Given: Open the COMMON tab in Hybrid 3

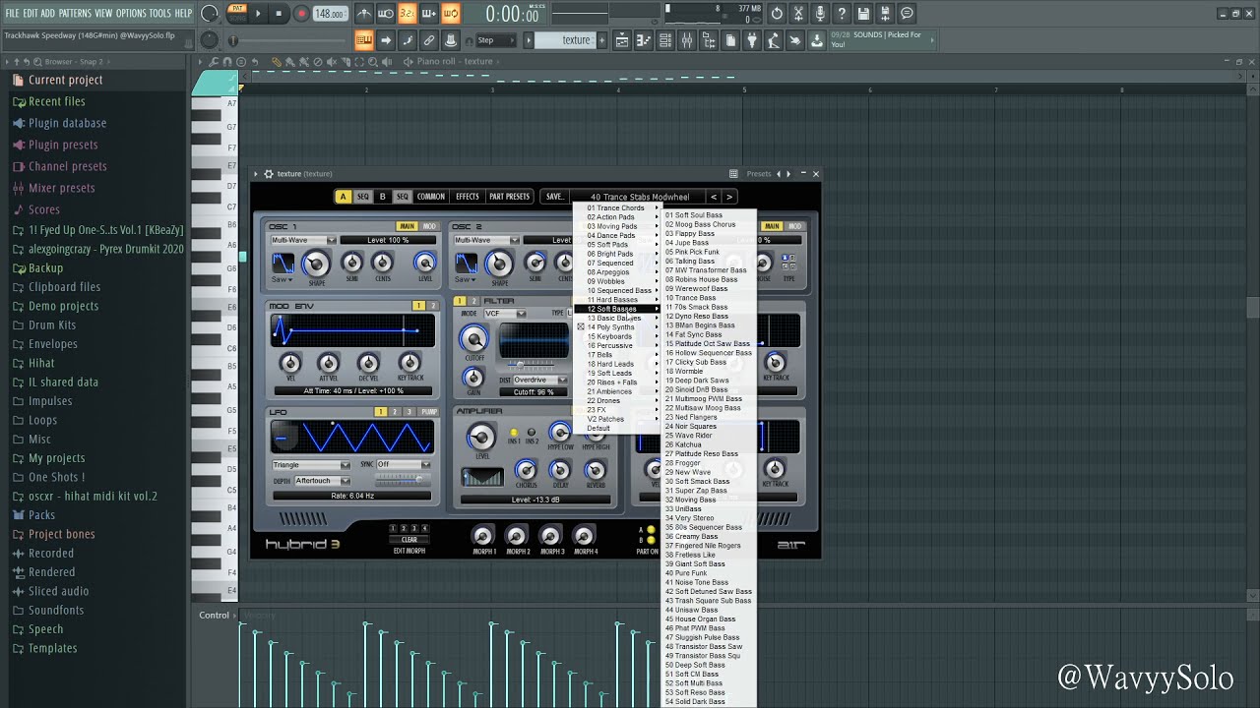Looking at the screenshot, I should (x=431, y=197).
